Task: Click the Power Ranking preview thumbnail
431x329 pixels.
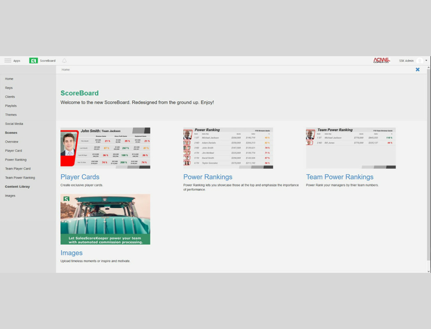Action: 228,148
